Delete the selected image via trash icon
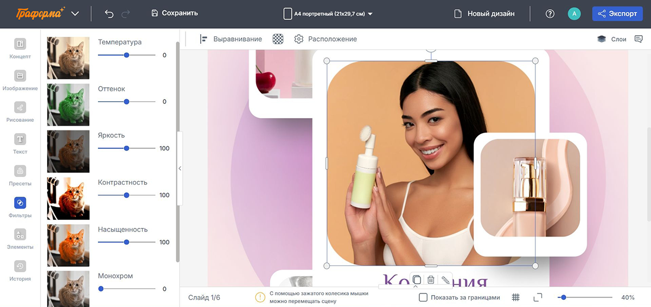This screenshot has height=307, width=651. (x=431, y=280)
